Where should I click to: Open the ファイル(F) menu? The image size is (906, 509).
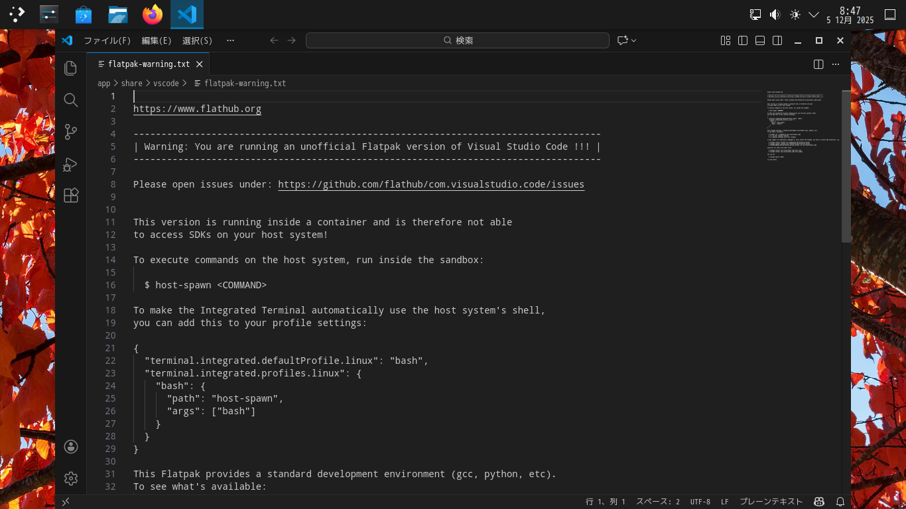pos(107,40)
